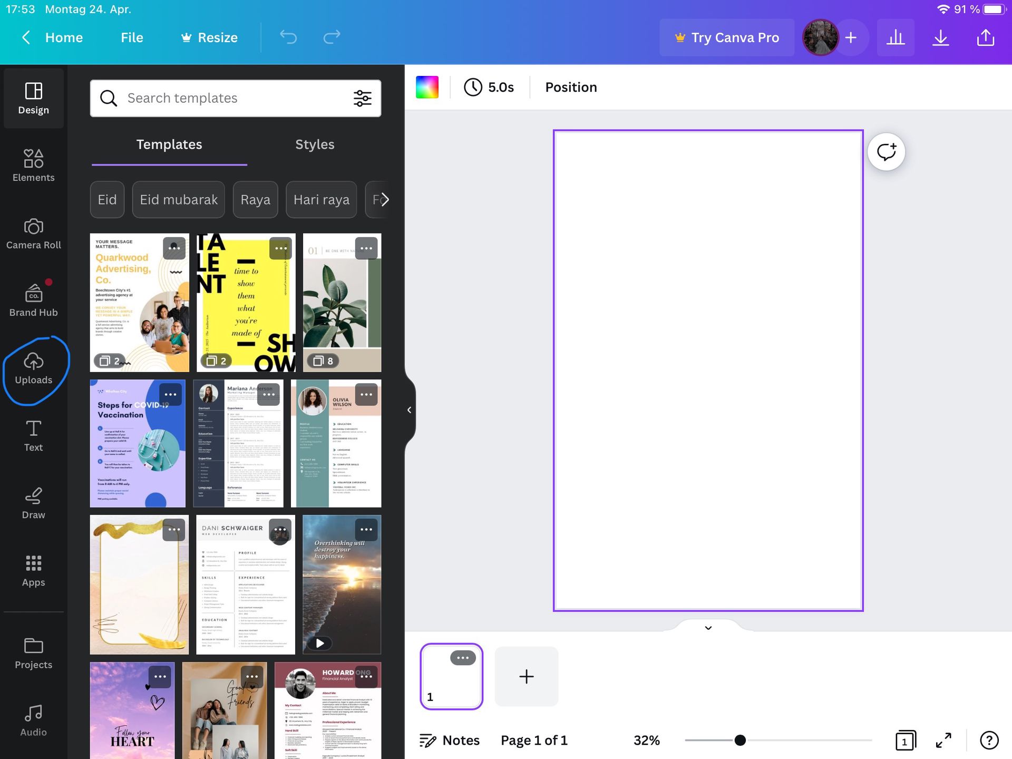Open options for Dani Schwaiger resume
The width and height of the screenshot is (1012, 759).
click(x=280, y=529)
